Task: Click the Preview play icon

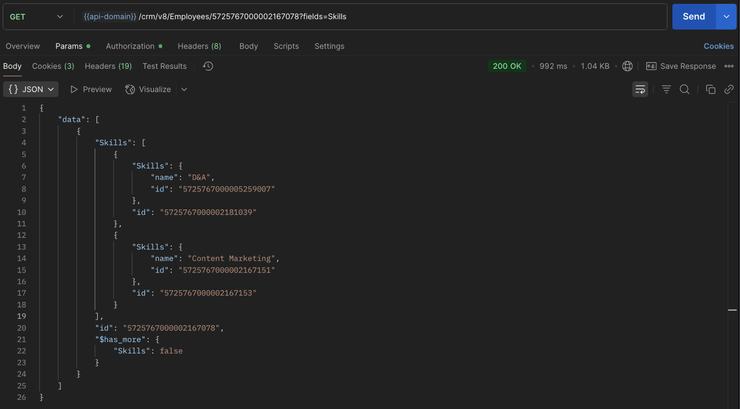Action: click(74, 89)
